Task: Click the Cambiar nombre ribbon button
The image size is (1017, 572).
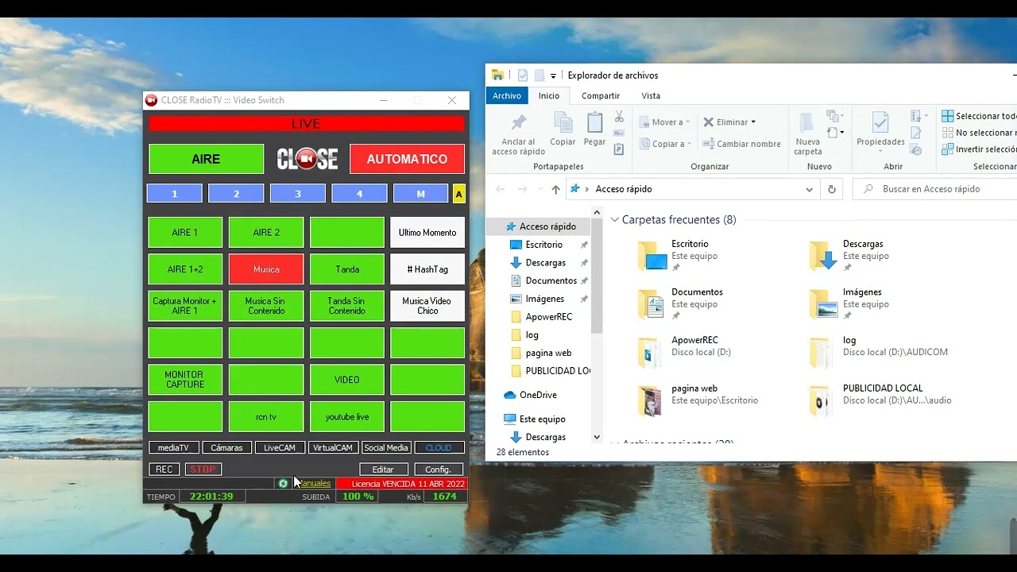Action: (x=741, y=144)
